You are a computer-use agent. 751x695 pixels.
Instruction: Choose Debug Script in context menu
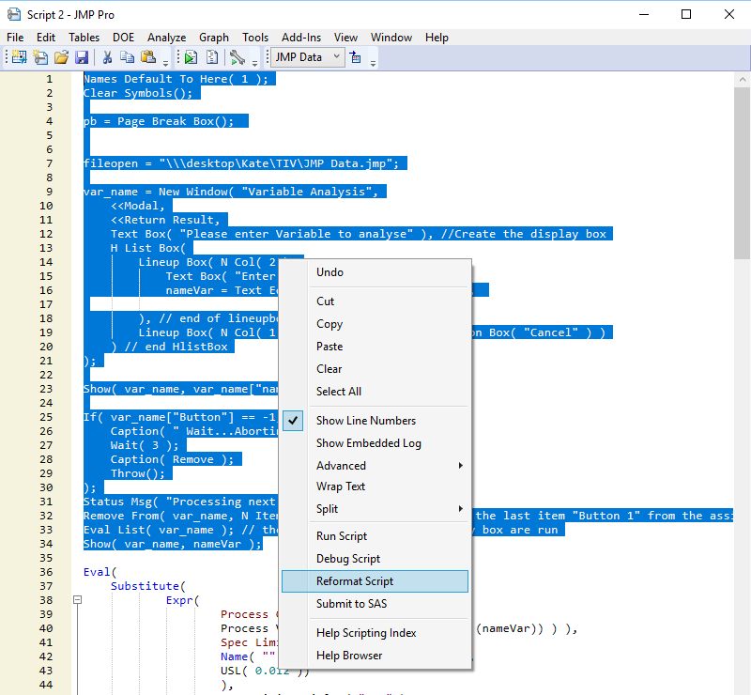[375, 559]
